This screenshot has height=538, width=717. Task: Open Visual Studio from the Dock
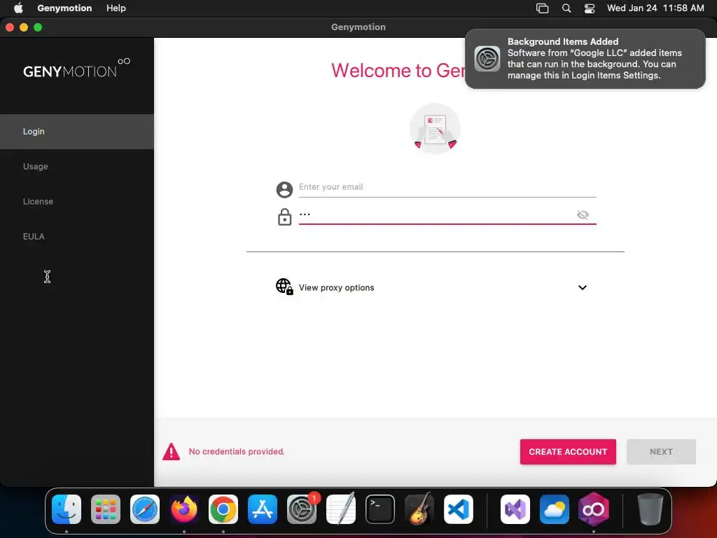coord(515,509)
